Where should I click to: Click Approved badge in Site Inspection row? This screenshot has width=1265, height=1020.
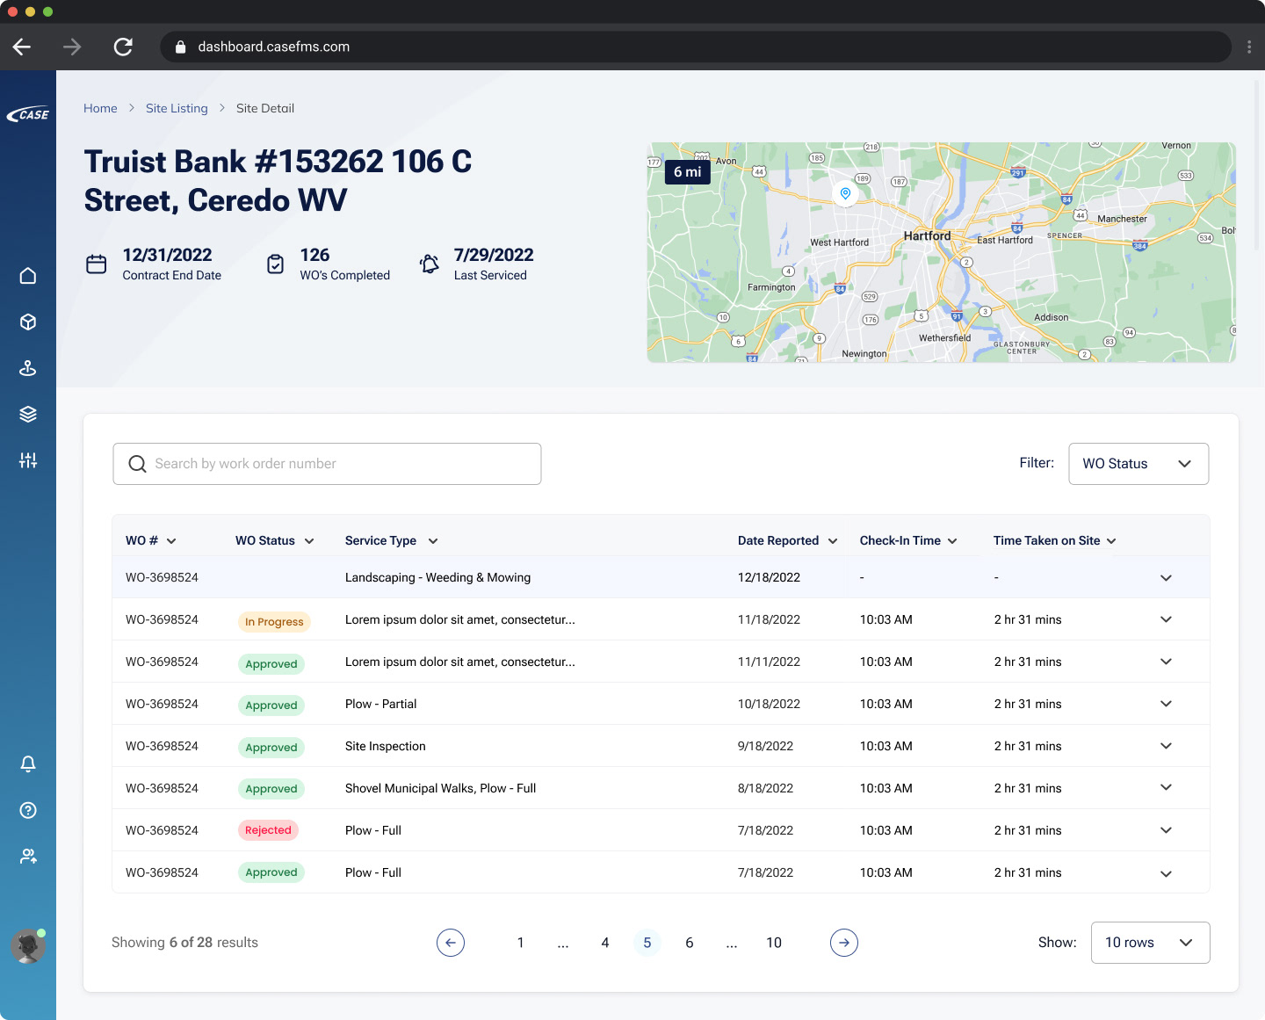pos(271,748)
